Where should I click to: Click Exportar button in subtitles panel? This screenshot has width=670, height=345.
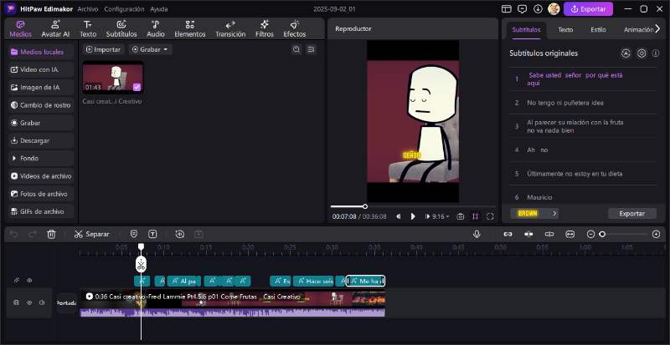(x=632, y=213)
